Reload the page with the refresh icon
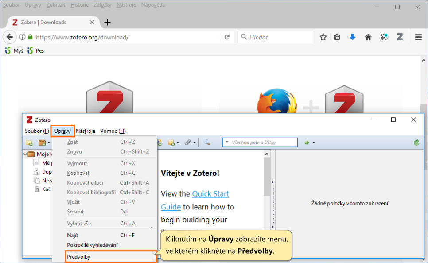The height and width of the screenshot is (263, 428). (227, 37)
